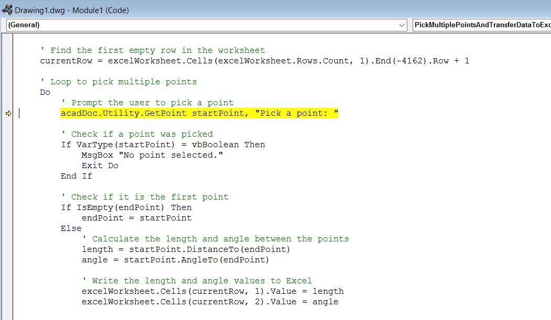Click the Else keyword line

tap(71, 228)
